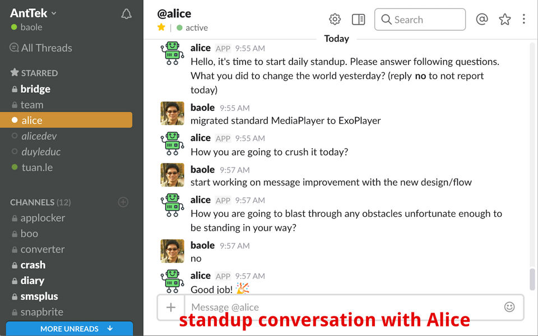Open notification bell preferences
The width and height of the screenshot is (538, 336).
point(127,14)
